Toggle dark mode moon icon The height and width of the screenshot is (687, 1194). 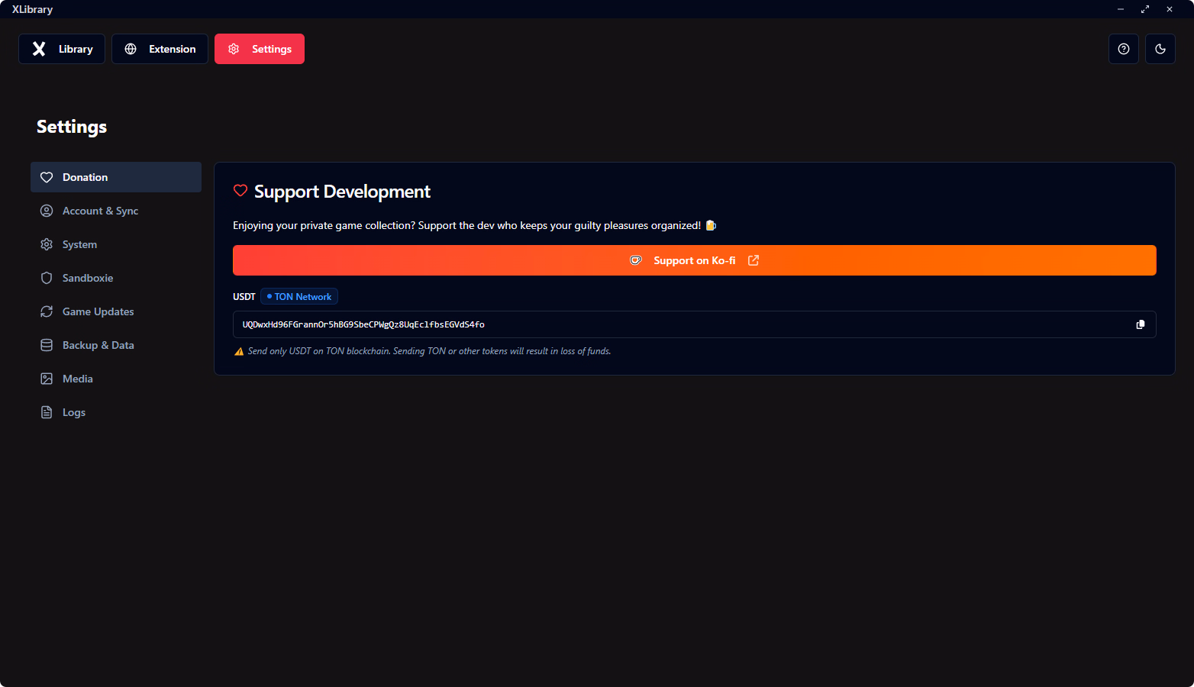(1160, 49)
